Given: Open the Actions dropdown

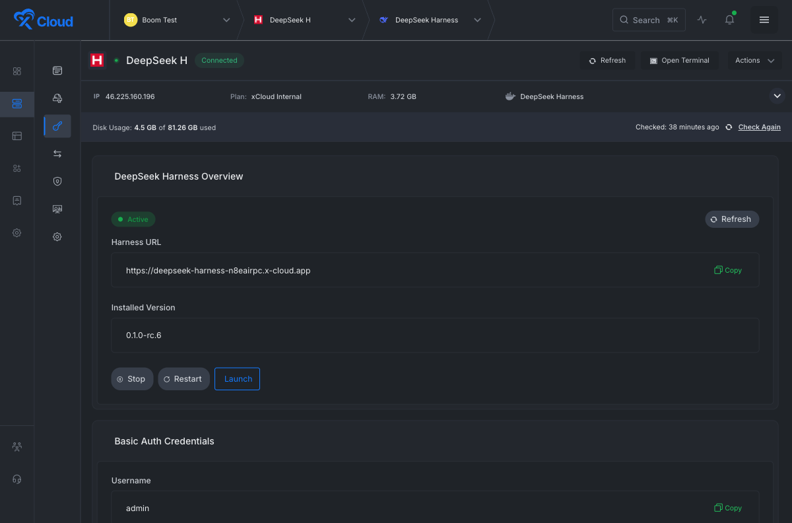Looking at the screenshot, I should (755, 60).
